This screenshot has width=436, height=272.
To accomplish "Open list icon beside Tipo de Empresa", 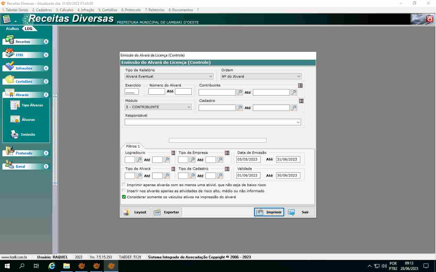I will (x=227, y=153).
